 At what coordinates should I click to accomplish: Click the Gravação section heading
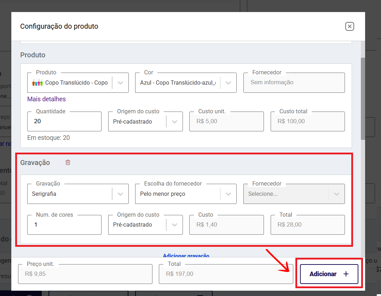tap(35, 163)
